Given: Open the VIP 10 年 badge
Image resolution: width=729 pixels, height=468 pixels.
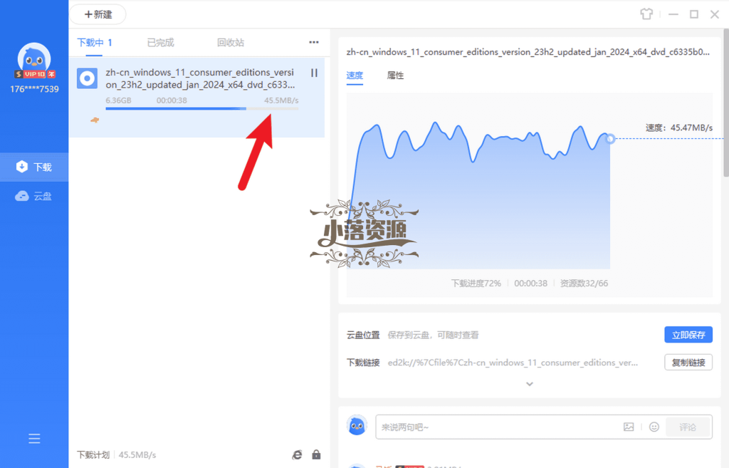Looking at the screenshot, I should 35,74.
